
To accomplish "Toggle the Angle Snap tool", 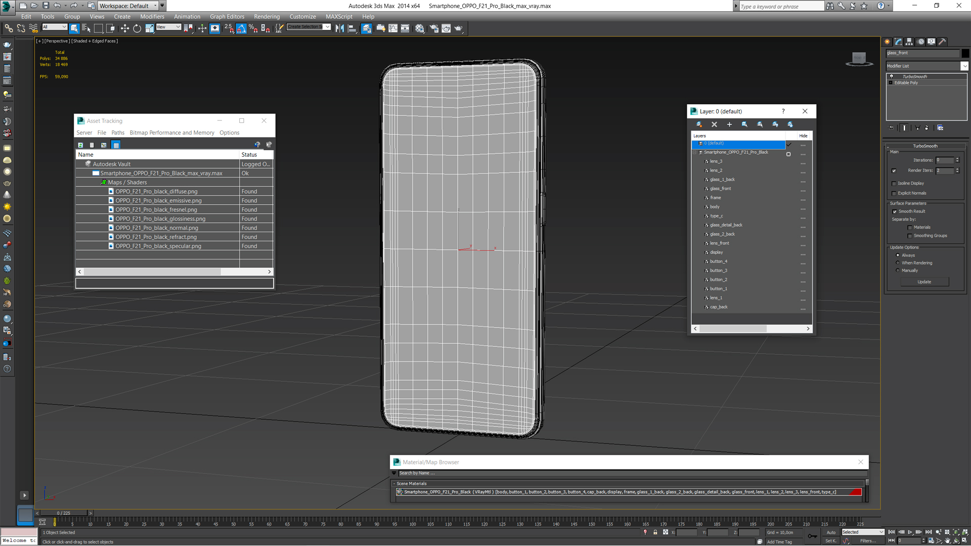I will point(241,28).
